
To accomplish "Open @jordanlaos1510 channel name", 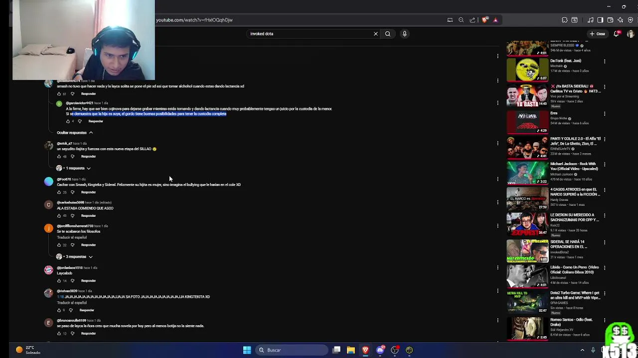I will click(x=70, y=268).
